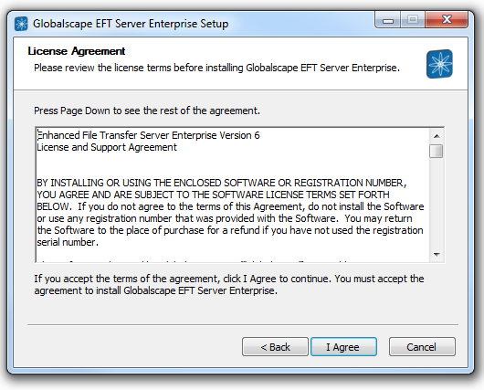Click the greyed-out maximize window button
484x390 pixels.
click(x=413, y=20)
